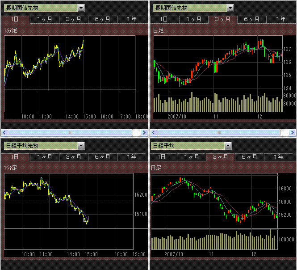Screen dimensions: 297x270
Task: Click the 日経平均先物 1分足 price chart
Action: tap(67, 201)
